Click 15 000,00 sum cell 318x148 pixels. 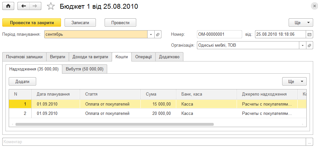(x=158, y=104)
